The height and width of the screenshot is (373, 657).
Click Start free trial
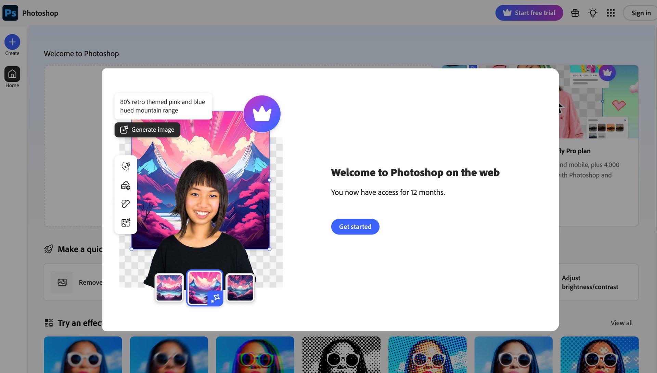click(529, 13)
